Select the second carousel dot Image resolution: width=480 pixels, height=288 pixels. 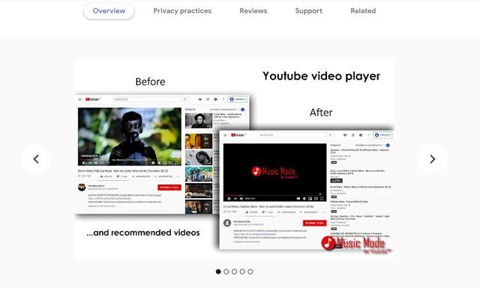coord(226,271)
